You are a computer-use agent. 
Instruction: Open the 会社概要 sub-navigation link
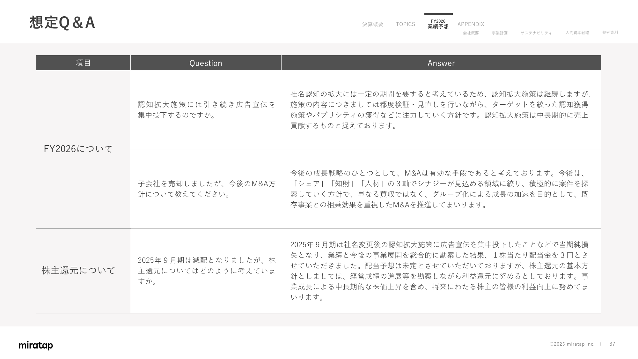471,33
